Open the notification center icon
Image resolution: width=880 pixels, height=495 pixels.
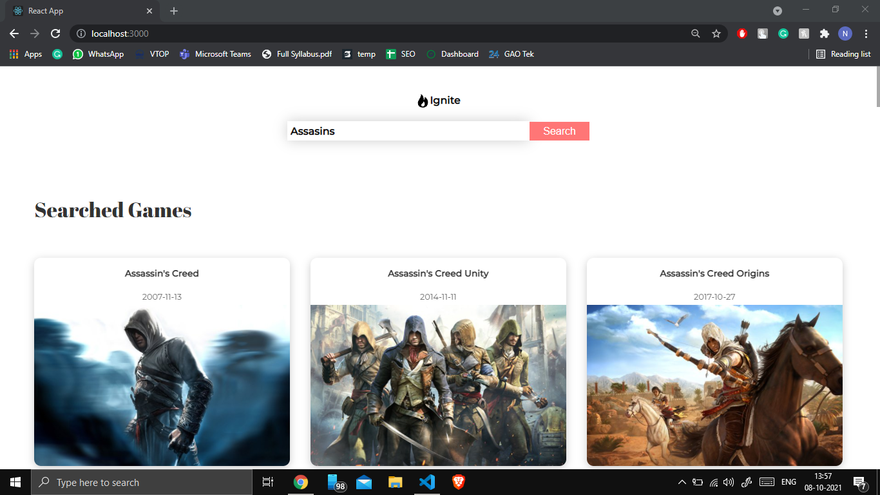point(859,482)
